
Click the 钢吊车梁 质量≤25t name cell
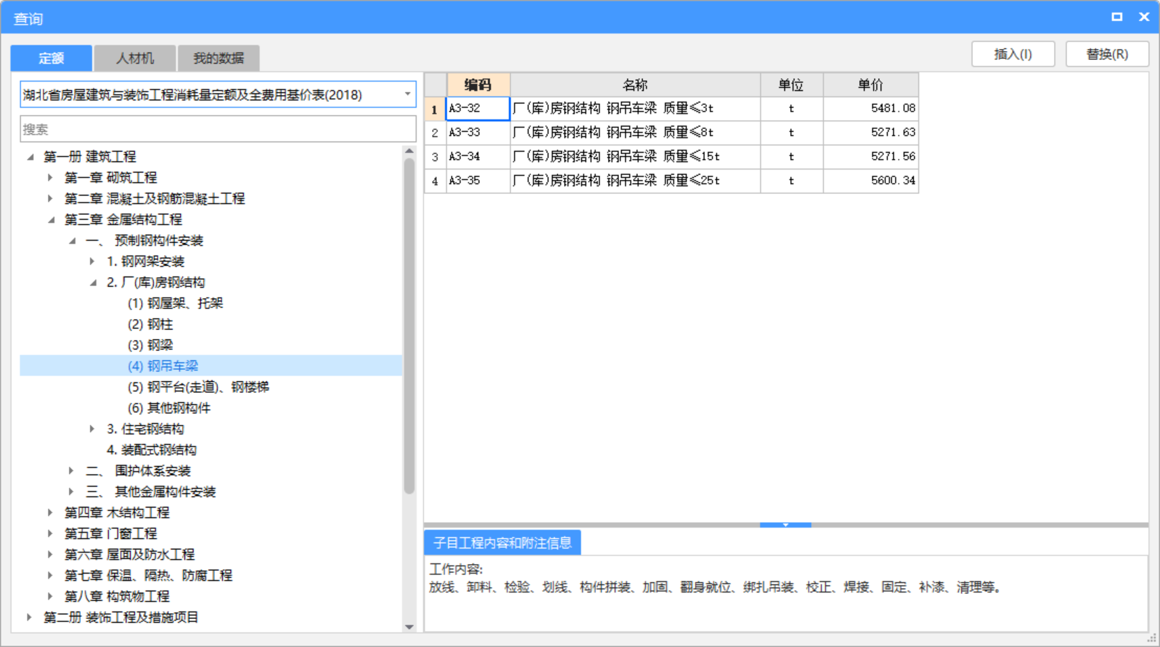coord(635,181)
